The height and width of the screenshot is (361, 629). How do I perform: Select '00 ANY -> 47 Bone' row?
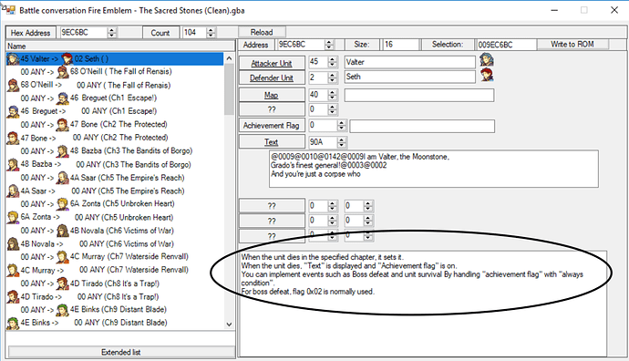tap(115, 125)
